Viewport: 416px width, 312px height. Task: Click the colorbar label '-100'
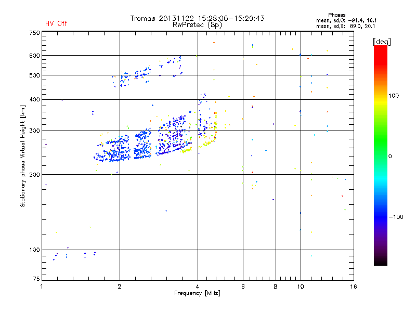click(x=396, y=217)
